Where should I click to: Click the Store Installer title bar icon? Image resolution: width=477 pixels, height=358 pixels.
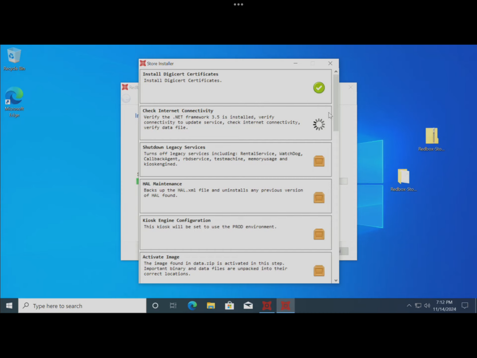(143, 63)
